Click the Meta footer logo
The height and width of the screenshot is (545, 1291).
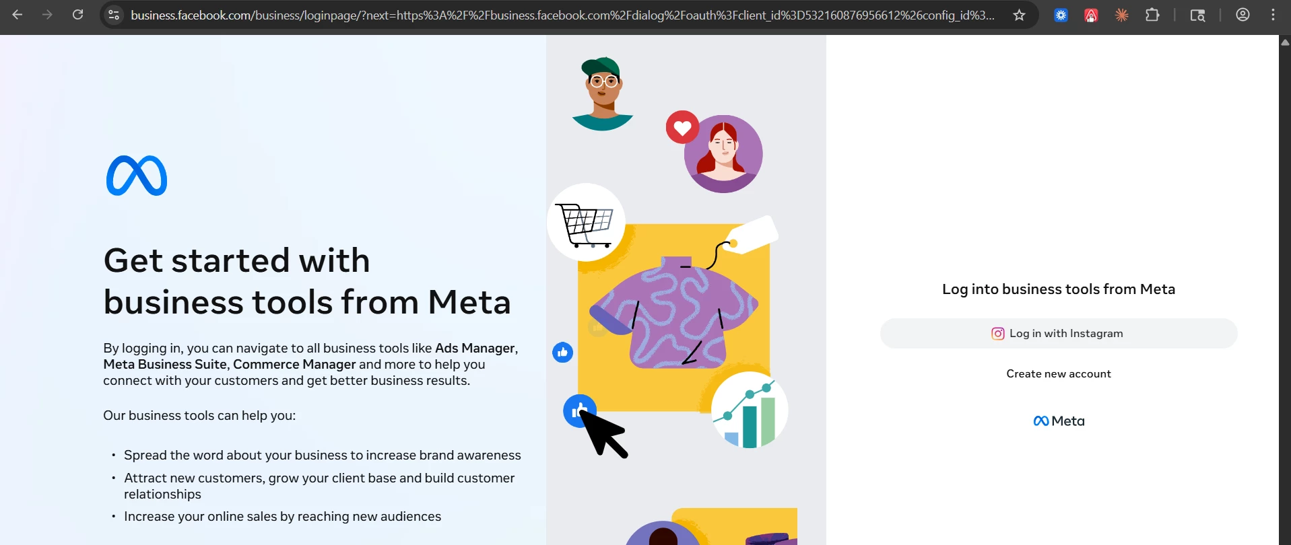click(x=1059, y=421)
